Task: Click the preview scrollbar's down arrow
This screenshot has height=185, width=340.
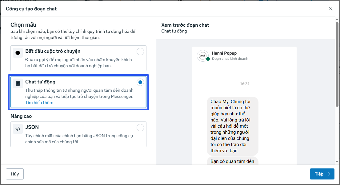Action: pos(337,161)
